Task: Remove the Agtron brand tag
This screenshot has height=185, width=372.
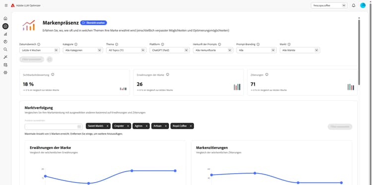Action: [147, 126]
